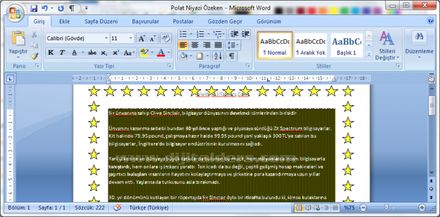Toggle italic T formatting

coord(62,53)
